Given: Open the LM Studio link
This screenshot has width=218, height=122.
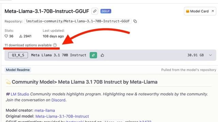Looking at the screenshot, I should 20,94.
